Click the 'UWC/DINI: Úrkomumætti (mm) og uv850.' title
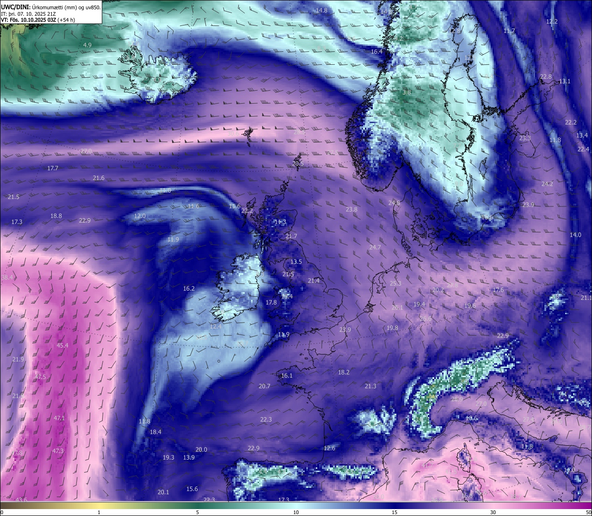Image resolution: width=592 pixels, height=516 pixels. tap(51, 7)
